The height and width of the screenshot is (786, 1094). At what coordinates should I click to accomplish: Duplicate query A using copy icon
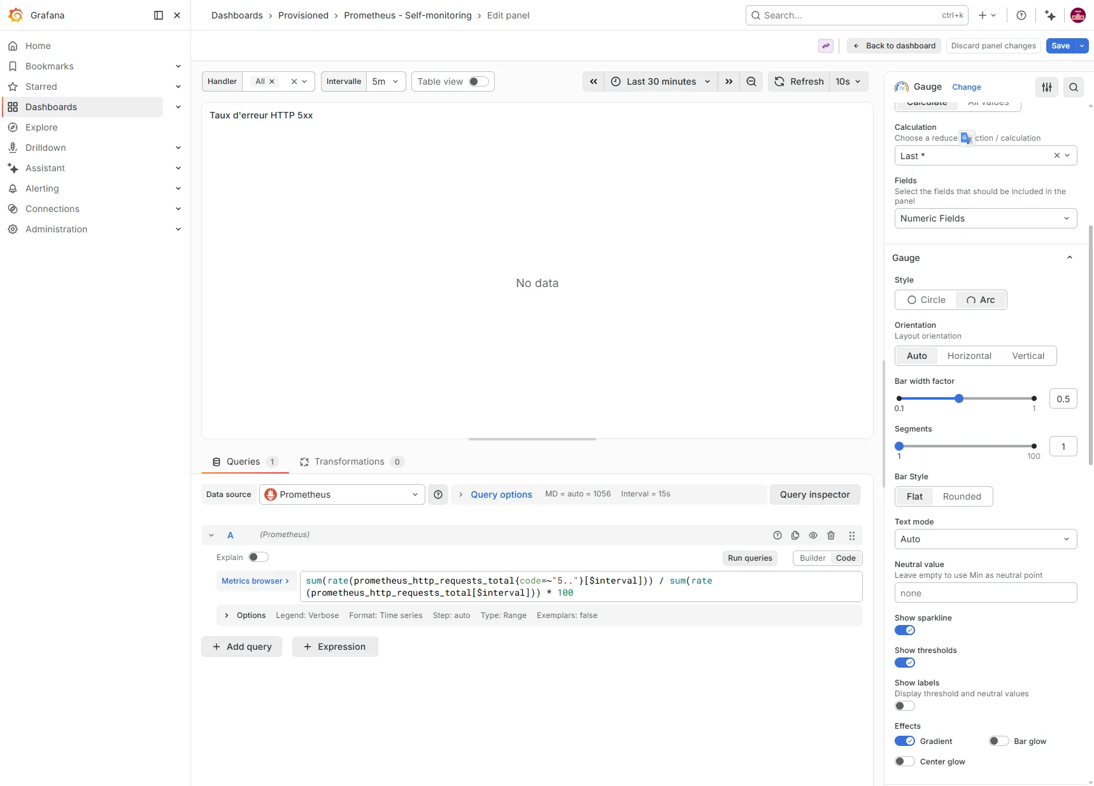coord(795,535)
